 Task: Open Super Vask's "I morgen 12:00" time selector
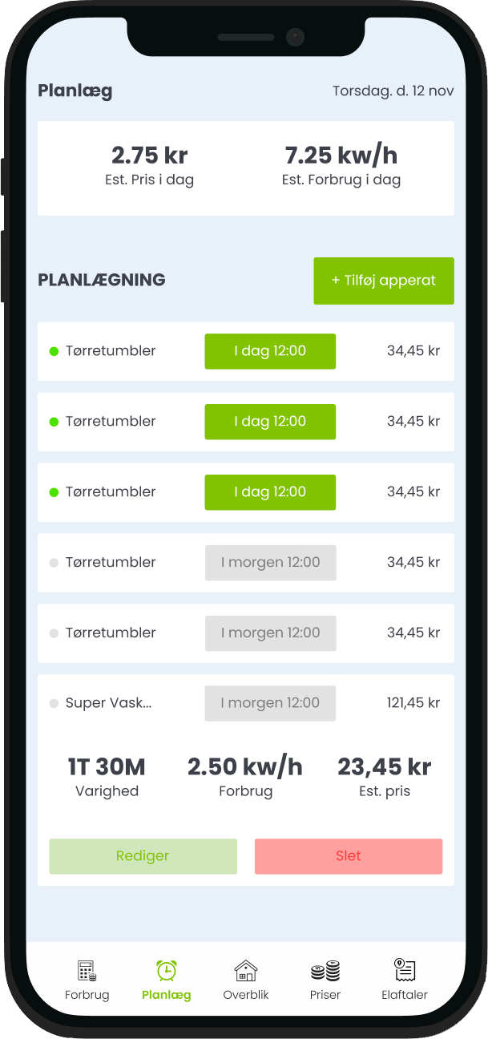point(270,703)
